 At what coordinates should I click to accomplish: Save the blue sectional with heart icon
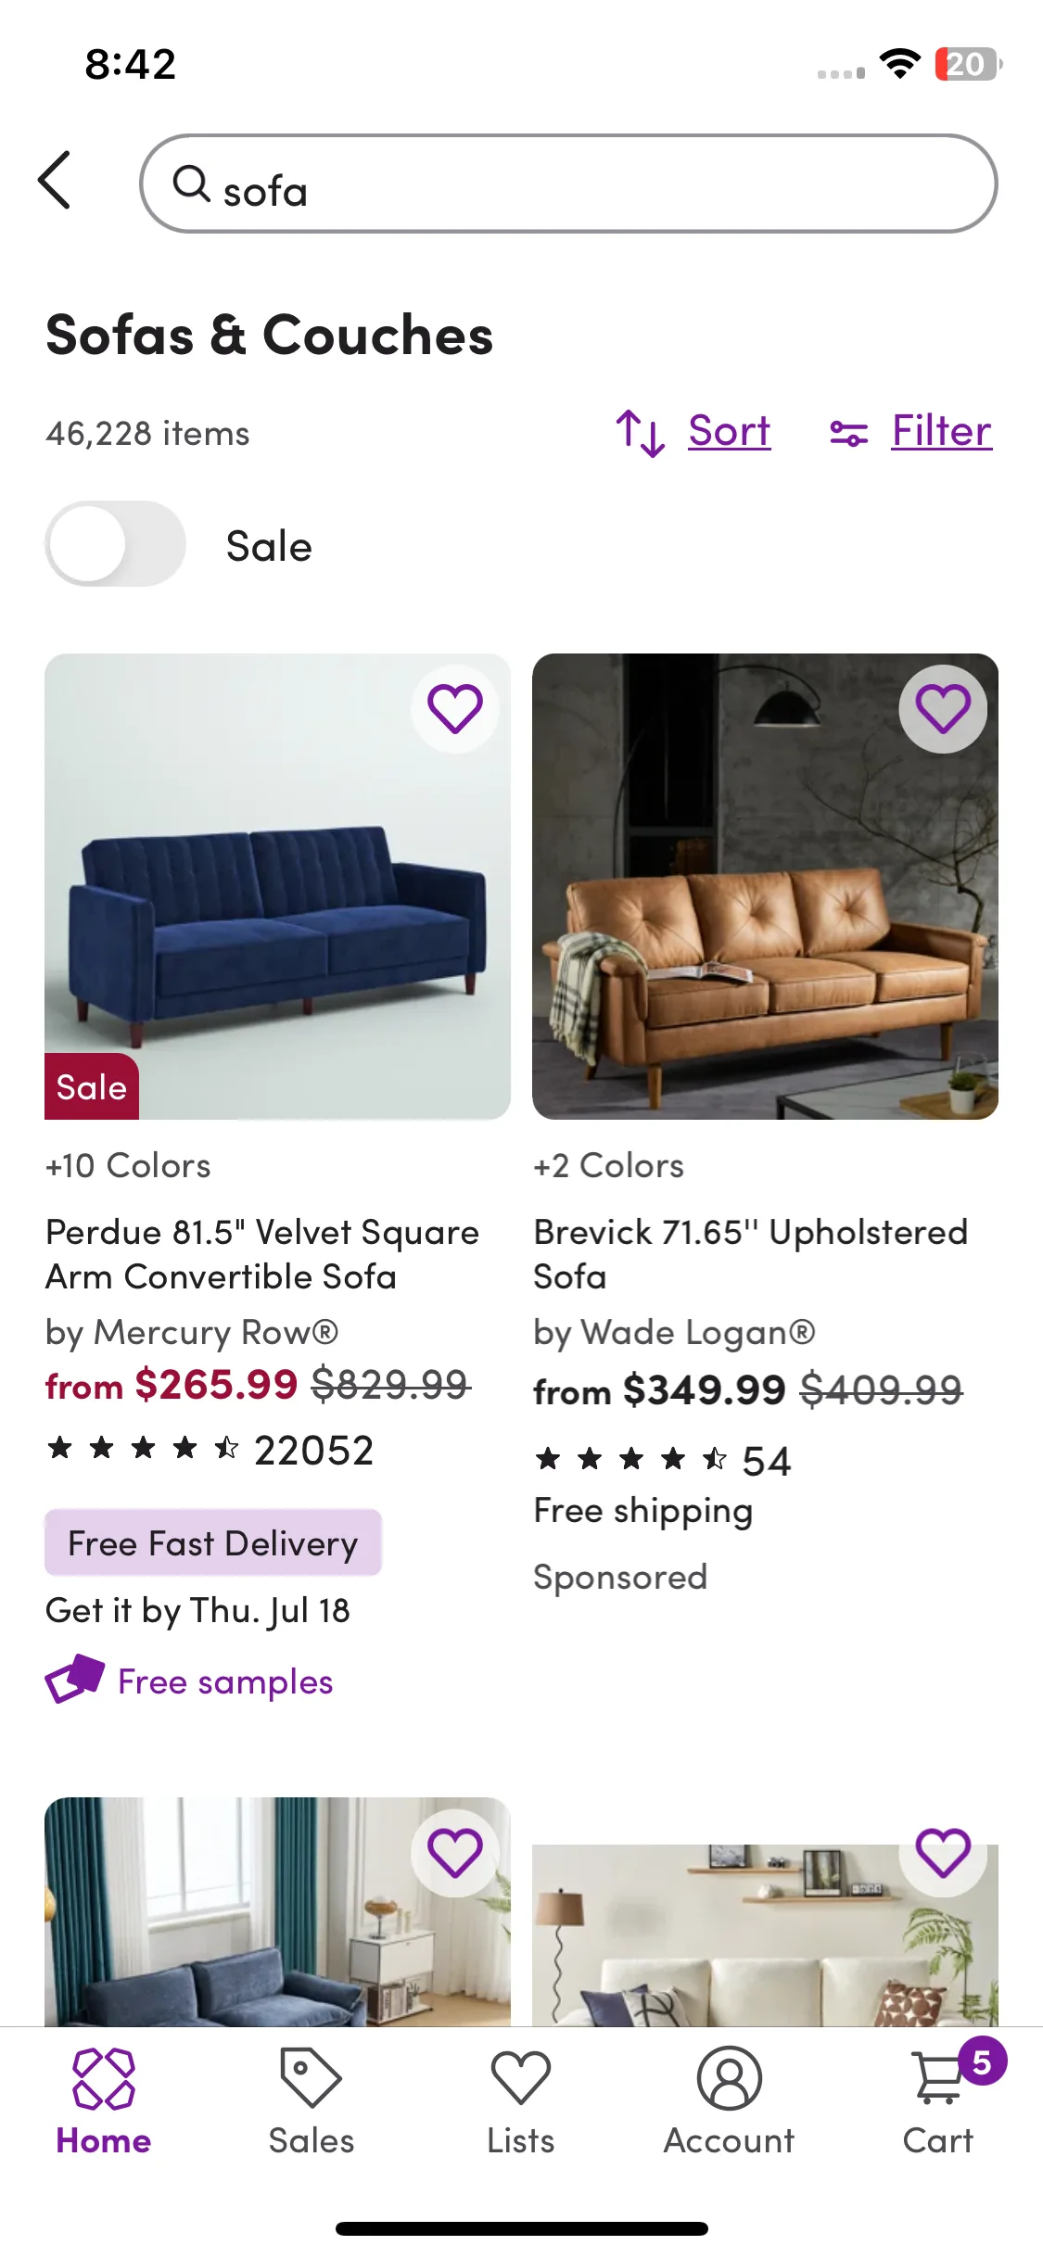click(455, 1853)
